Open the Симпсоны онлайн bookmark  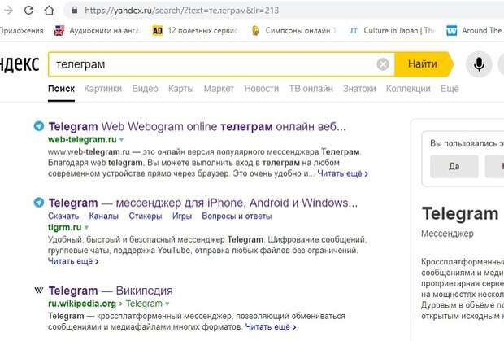301,31
